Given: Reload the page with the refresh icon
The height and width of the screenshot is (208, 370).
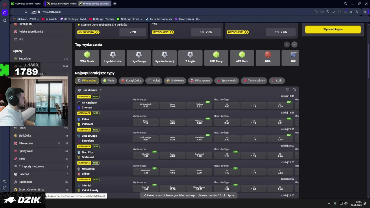Looking at the screenshot, I should point(26,12).
